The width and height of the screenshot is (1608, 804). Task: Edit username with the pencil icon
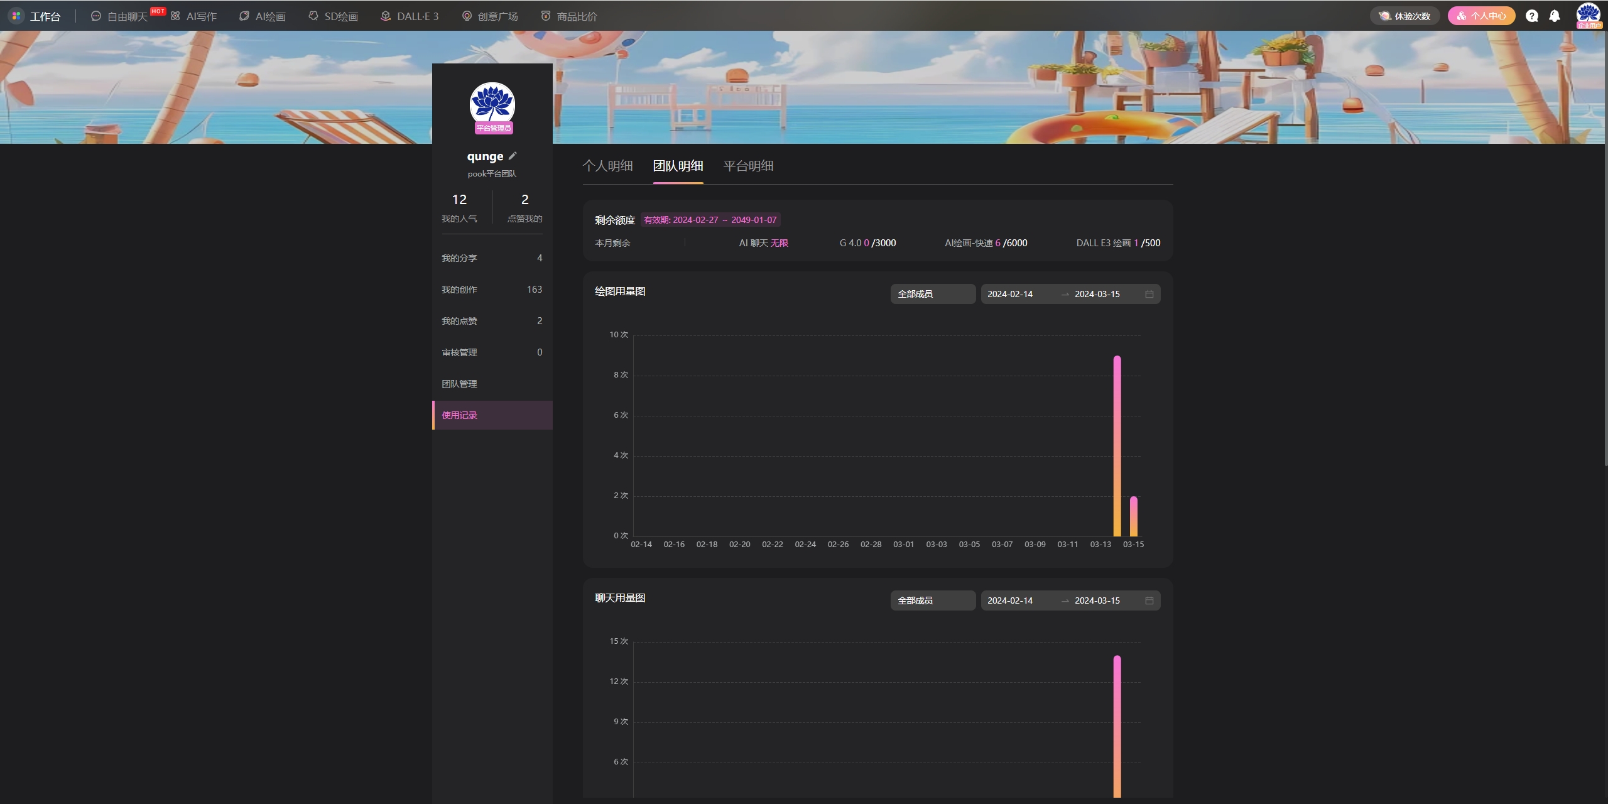tap(513, 156)
